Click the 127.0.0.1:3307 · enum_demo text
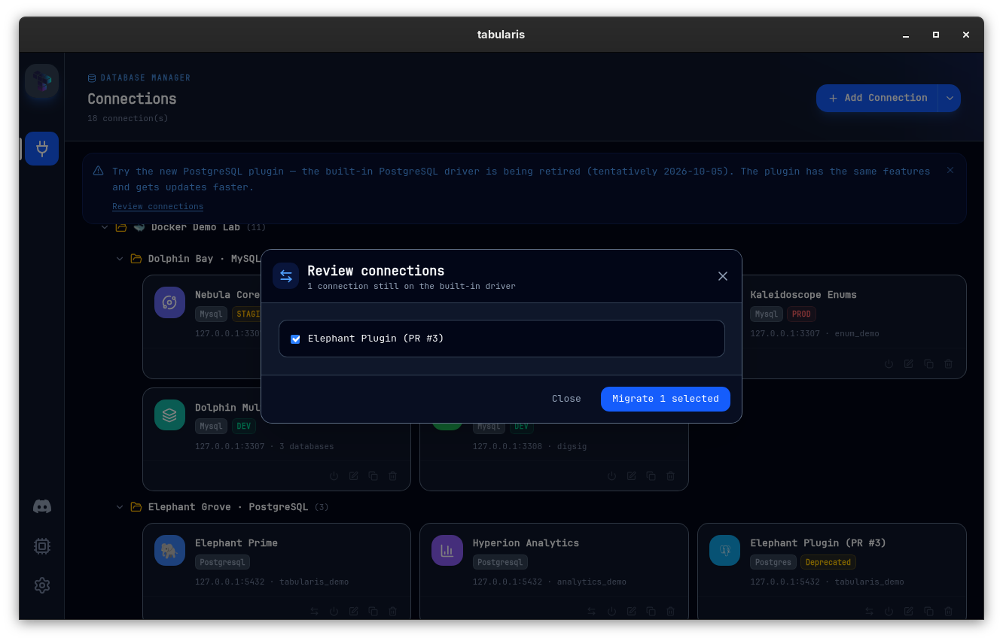 point(815,333)
